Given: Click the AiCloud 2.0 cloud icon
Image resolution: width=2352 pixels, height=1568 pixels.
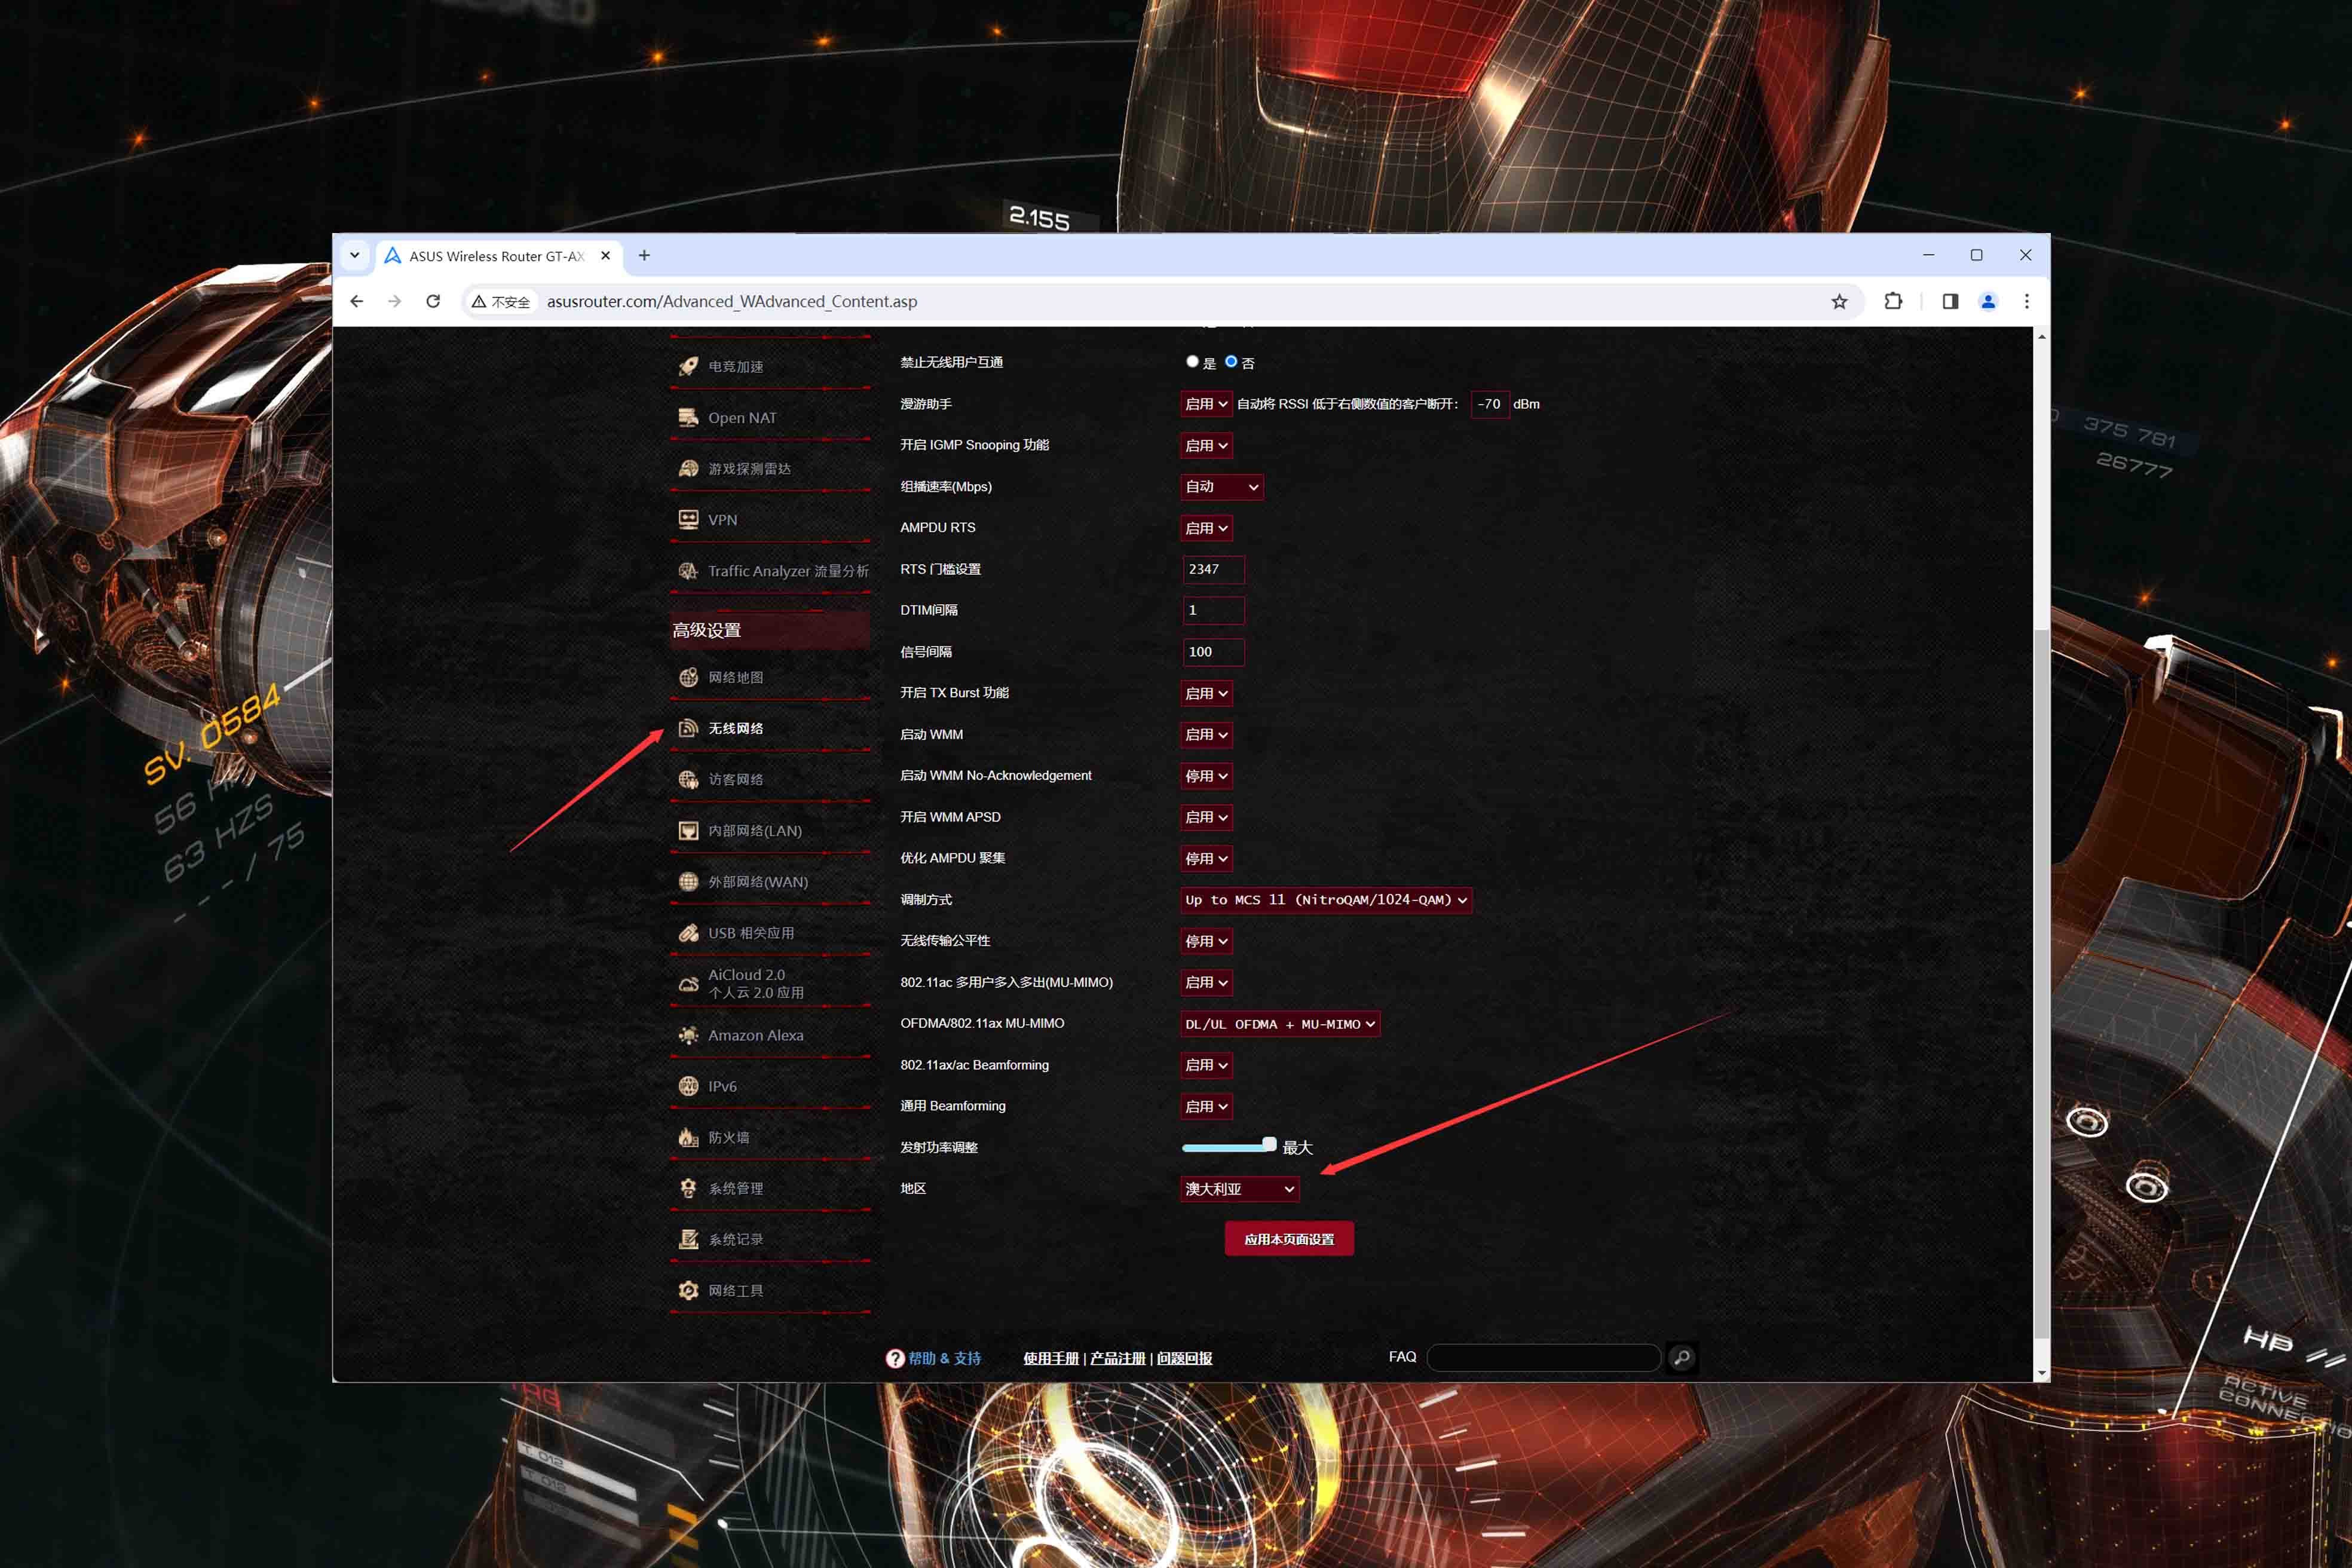Looking at the screenshot, I should (x=688, y=984).
